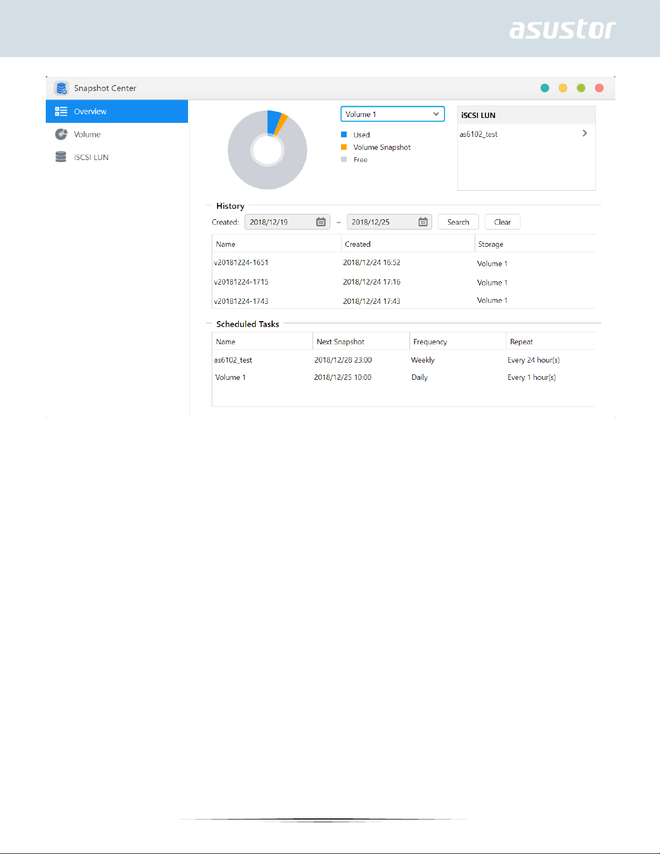Click created time 2018/12/24 17:43
Screen dimensions: 660x854
[x=372, y=301]
